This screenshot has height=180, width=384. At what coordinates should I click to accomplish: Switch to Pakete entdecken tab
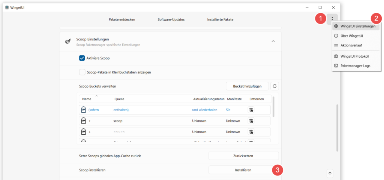point(122,19)
